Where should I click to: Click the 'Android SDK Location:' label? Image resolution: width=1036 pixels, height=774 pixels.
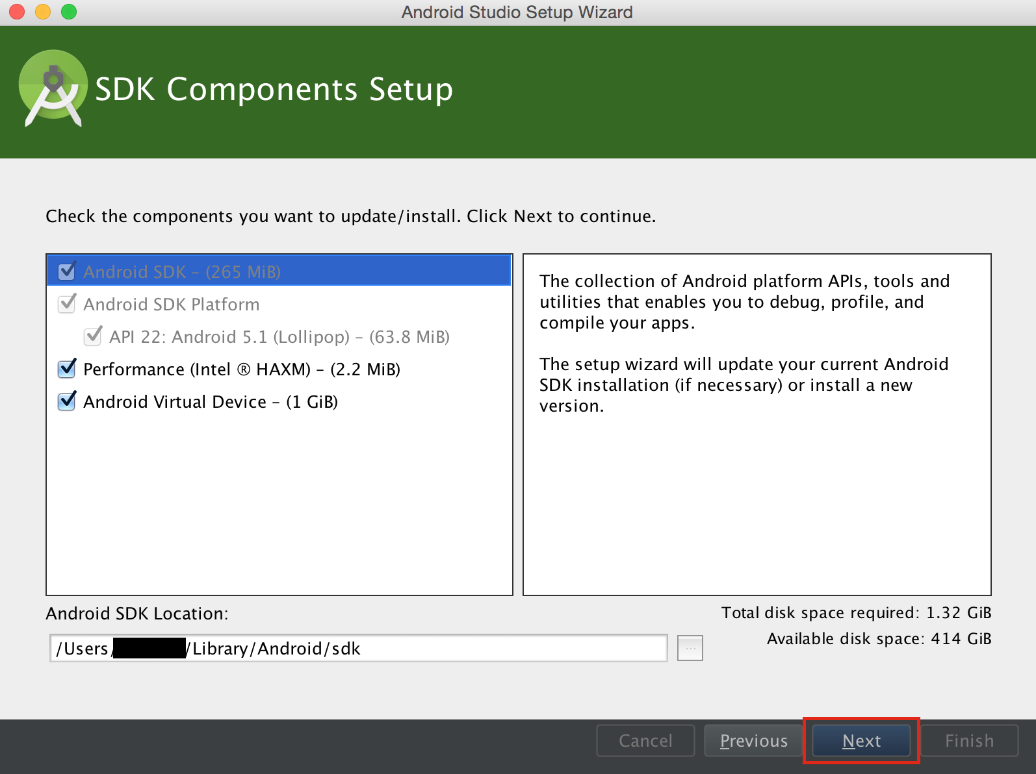(137, 614)
